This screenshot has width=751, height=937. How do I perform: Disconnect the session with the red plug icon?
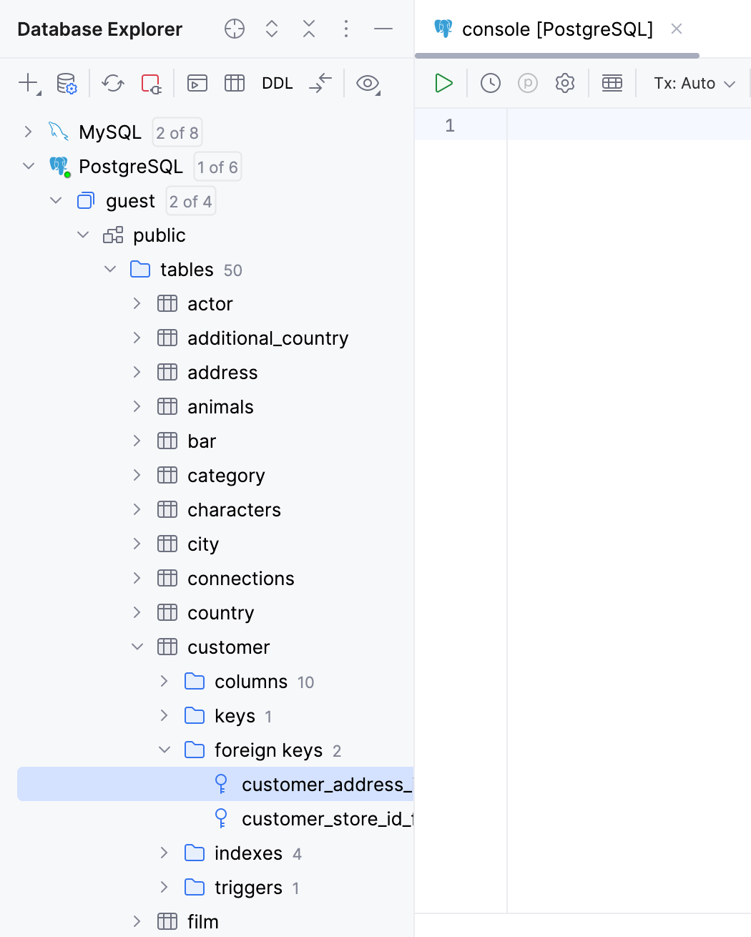pos(151,84)
